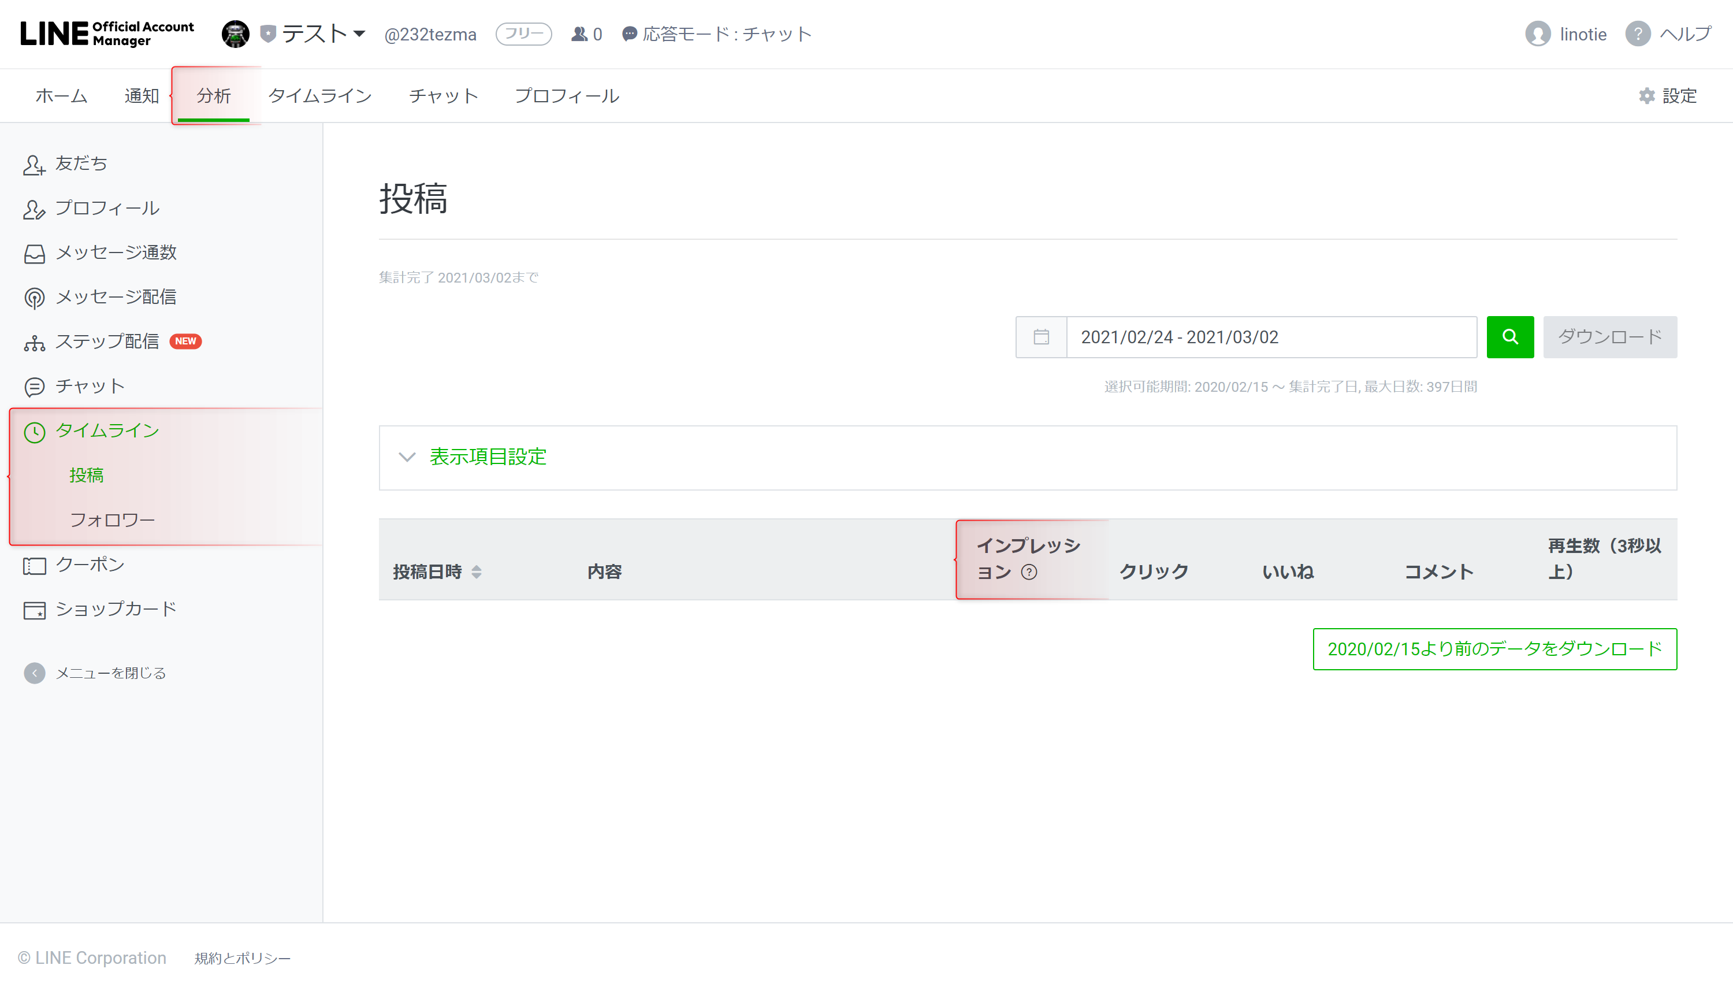Show the インプレッション help tooltip icon
The width and height of the screenshot is (1733, 991).
[1029, 573]
